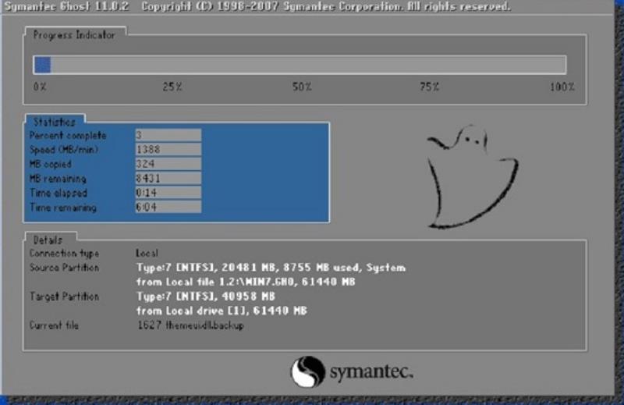Click the Source Partition label
This screenshot has height=405, width=624.
[x=64, y=268]
